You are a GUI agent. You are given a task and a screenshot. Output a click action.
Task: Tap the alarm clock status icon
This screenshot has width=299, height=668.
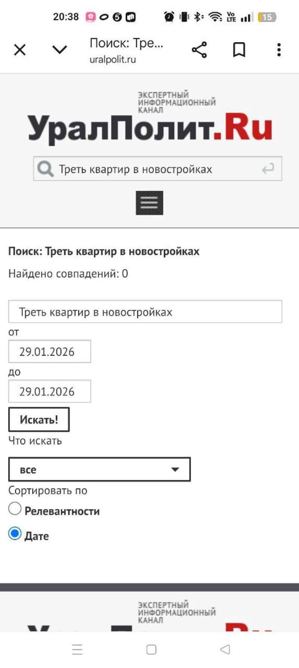[x=169, y=17]
